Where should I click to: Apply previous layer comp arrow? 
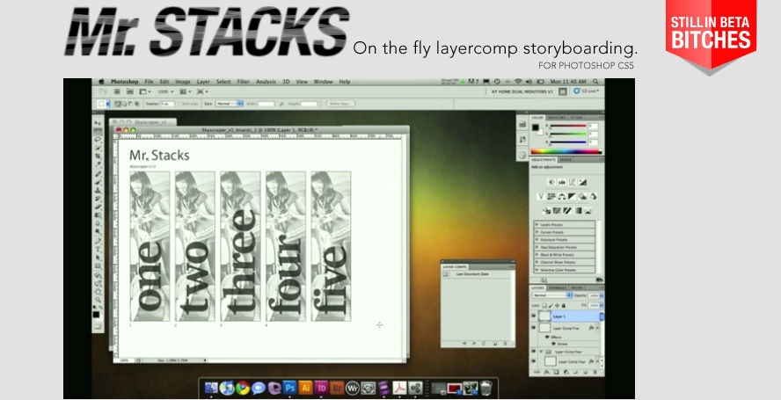pos(464,343)
